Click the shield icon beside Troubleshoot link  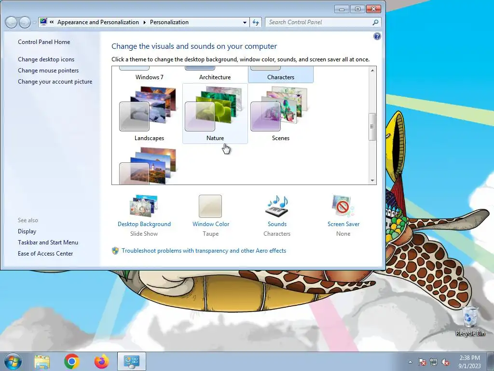(115, 251)
